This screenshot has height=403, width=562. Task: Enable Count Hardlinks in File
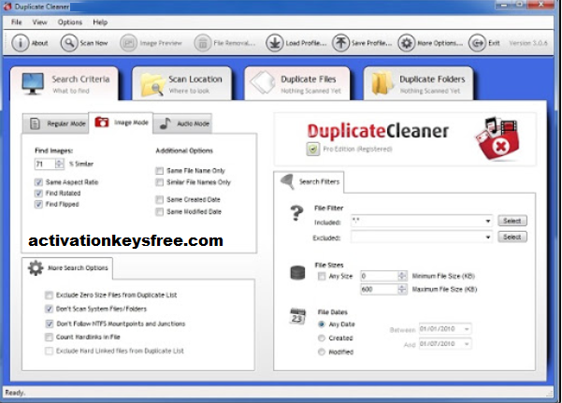click(x=49, y=337)
